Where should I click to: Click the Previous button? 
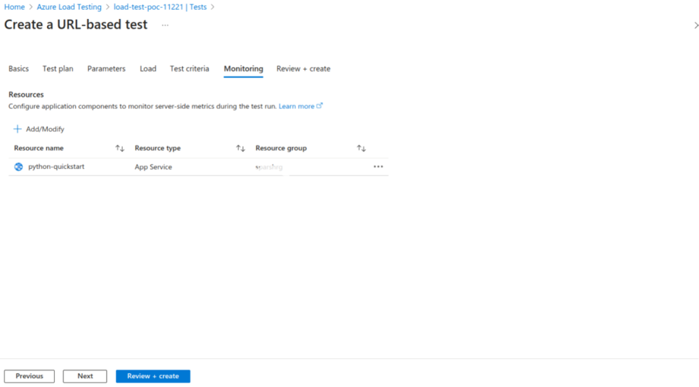click(30, 376)
